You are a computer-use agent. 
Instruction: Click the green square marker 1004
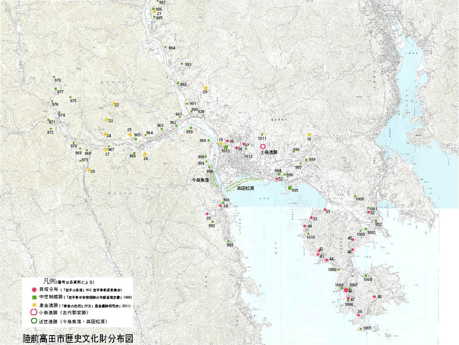(366, 276)
